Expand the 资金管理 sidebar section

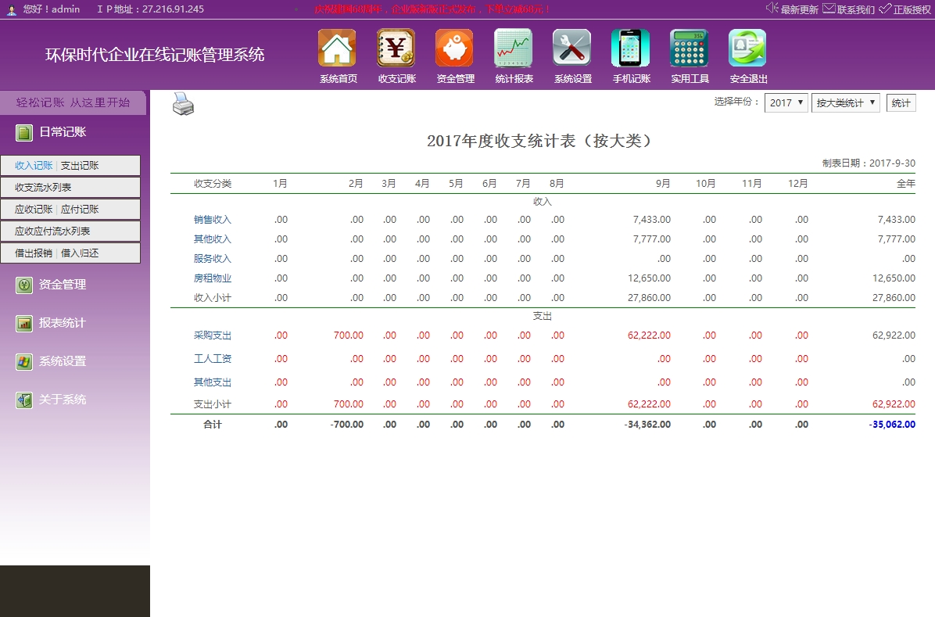click(x=63, y=285)
